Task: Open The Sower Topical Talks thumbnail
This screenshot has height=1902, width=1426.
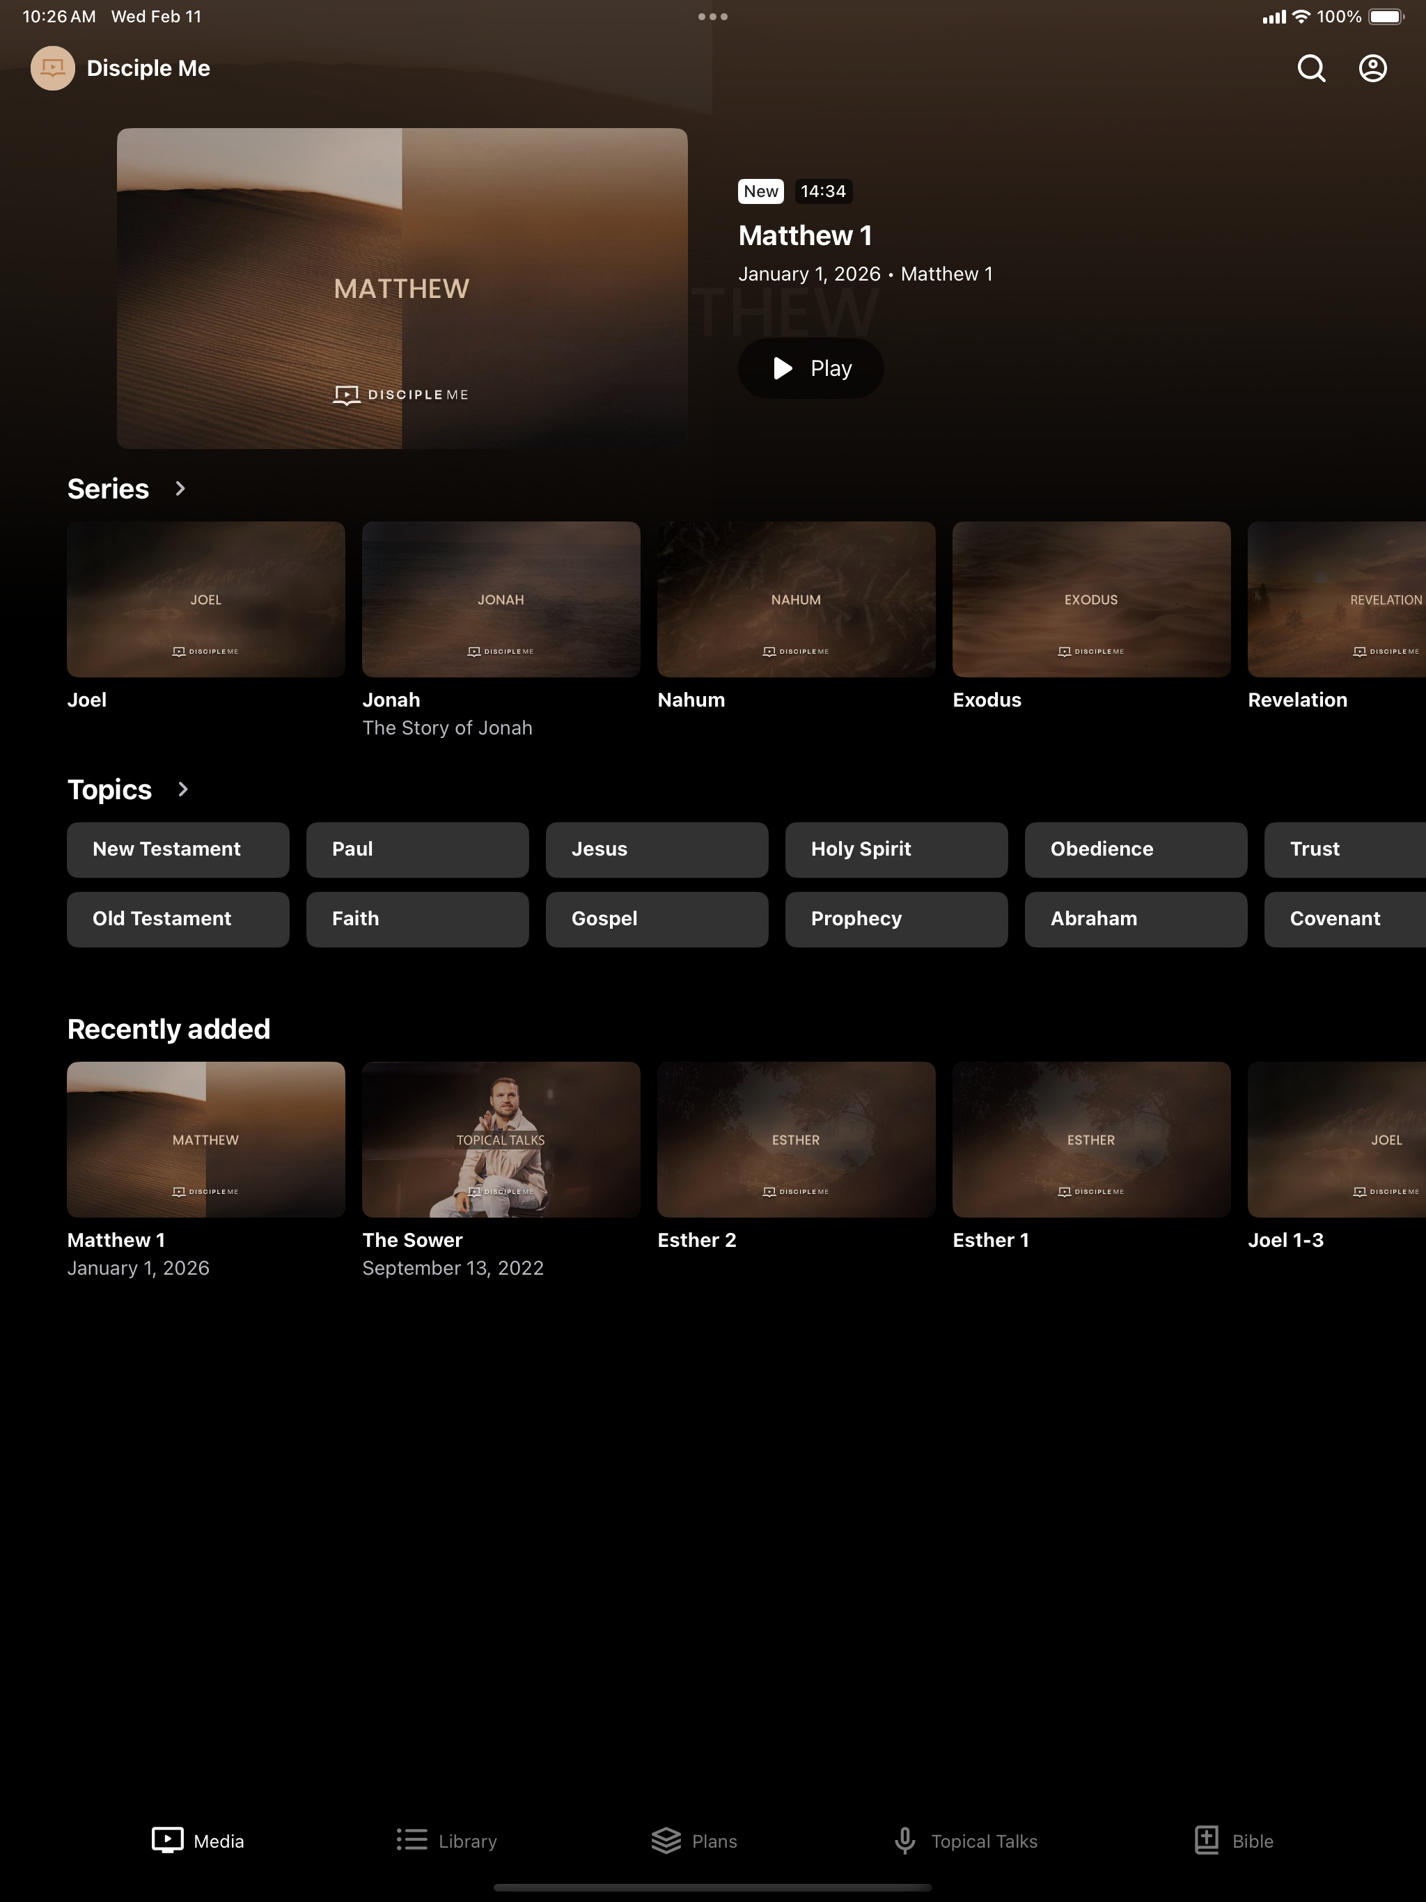Action: 501,1139
